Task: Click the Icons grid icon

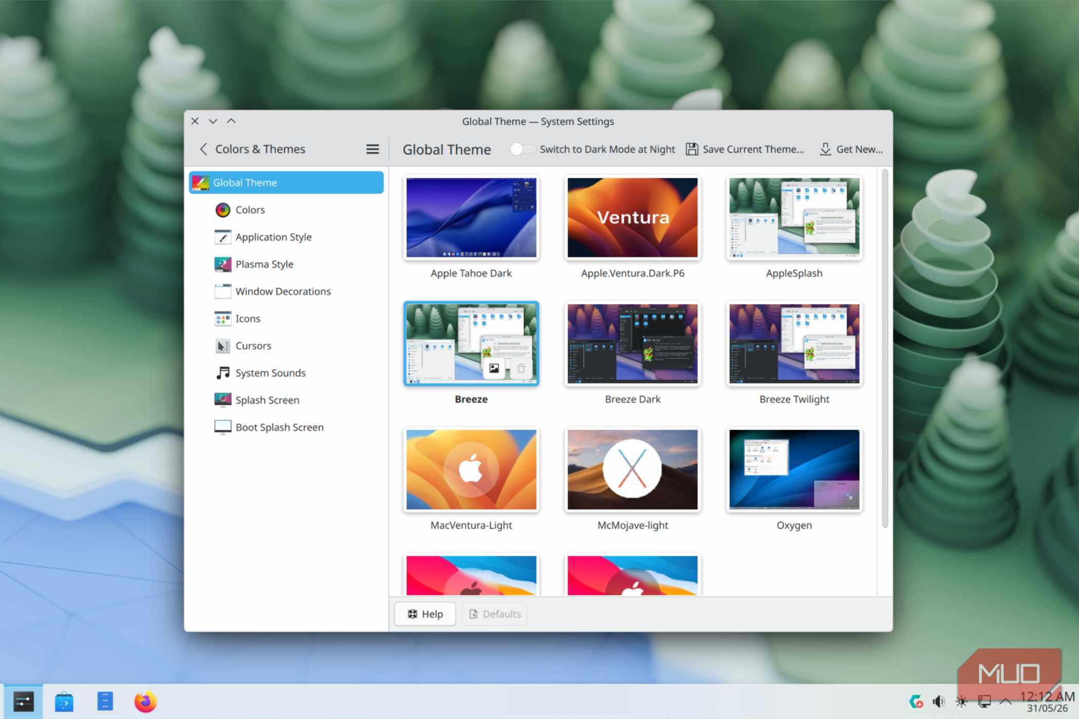Action: [222, 319]
